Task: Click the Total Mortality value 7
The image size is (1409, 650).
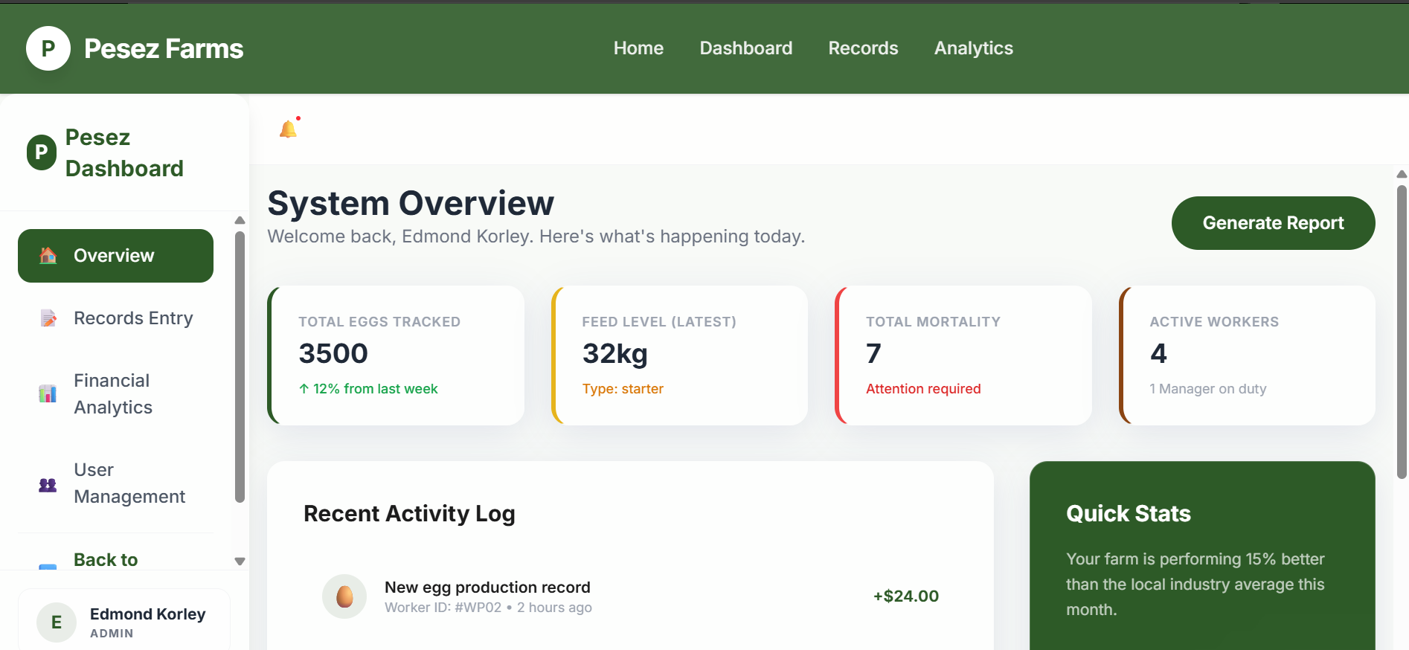Action: click(x=873, y=353)
